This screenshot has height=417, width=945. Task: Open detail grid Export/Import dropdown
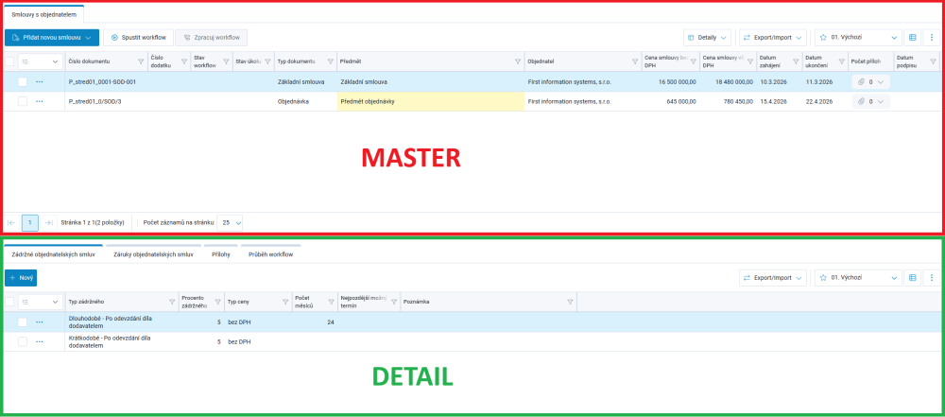pos(773,278)
